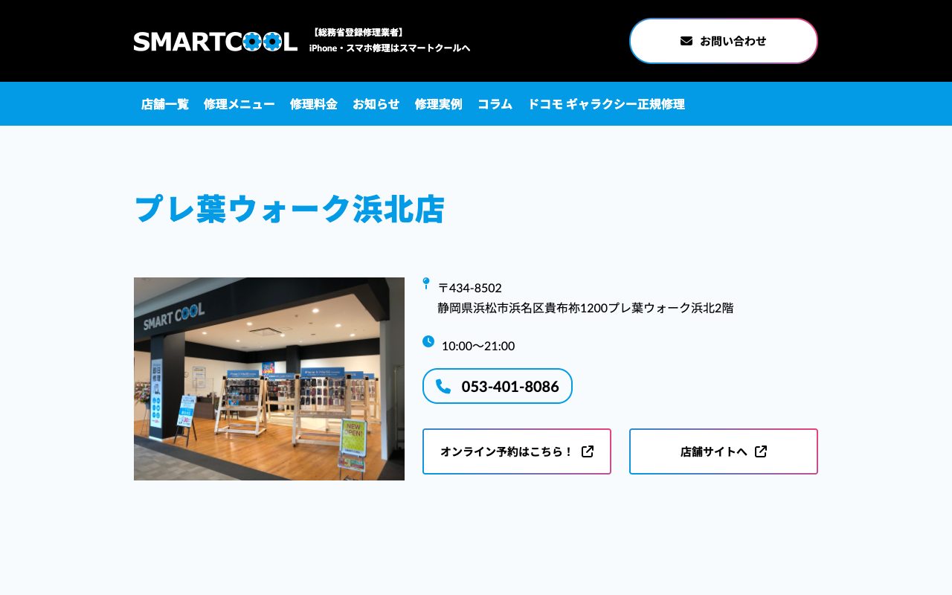Click the clock hours icon
The image size is (952, 595).
428,341
